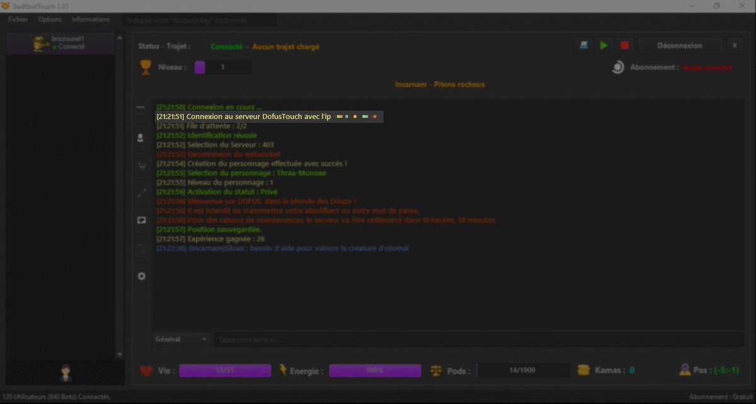Click the balance scale icon beside Pods
Viewport: 756px width, 404px height.
[436, 371]
